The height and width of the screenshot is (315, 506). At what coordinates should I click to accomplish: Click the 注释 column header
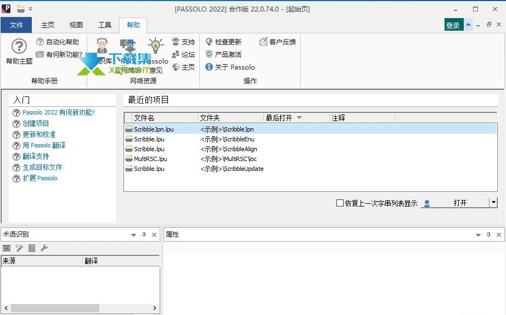click(362, 118)
